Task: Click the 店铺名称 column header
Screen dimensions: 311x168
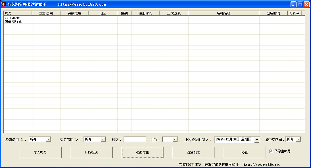Action: click(x=224, y=13)
